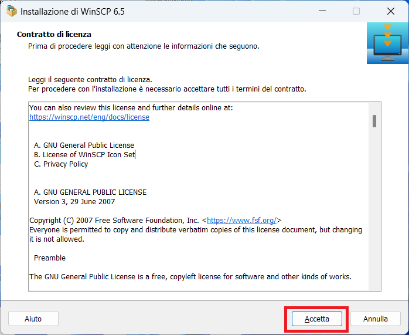Click the disabled maximize window button
Image resolution: width=409 pixels, height=335 pixels.
356,11
